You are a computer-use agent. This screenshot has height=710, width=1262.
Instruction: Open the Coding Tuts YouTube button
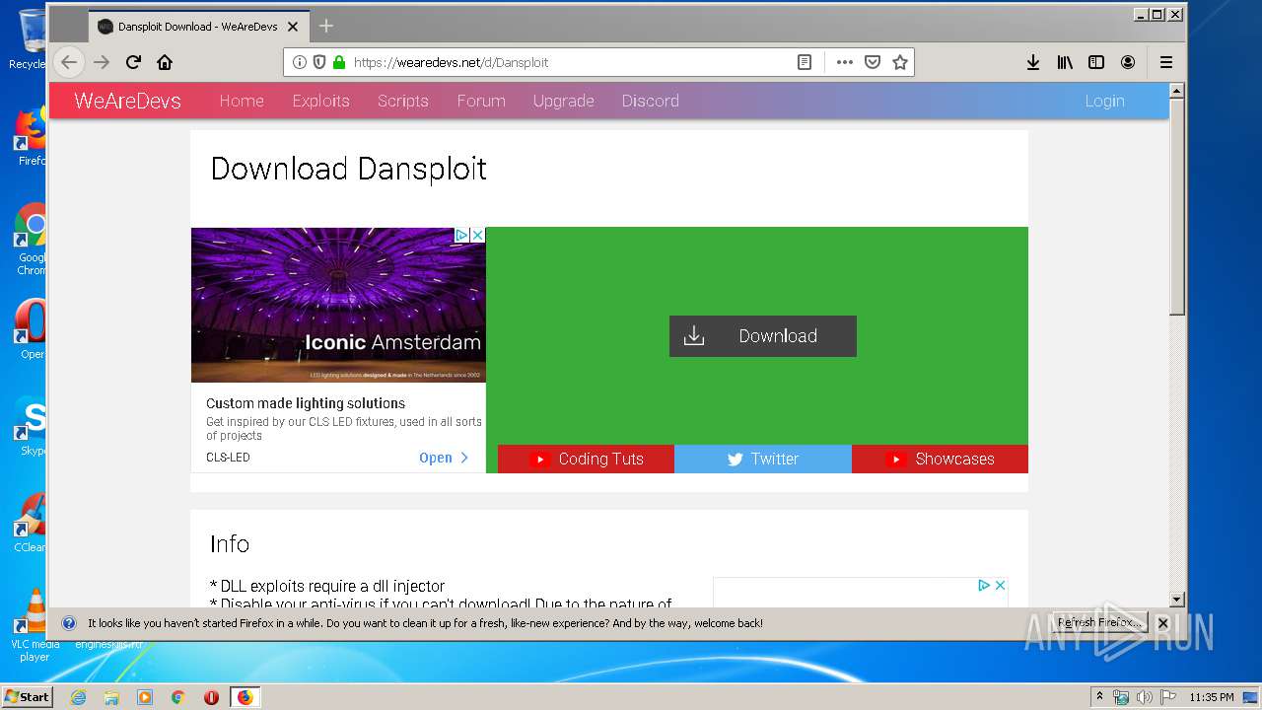[x=586, y=459]
